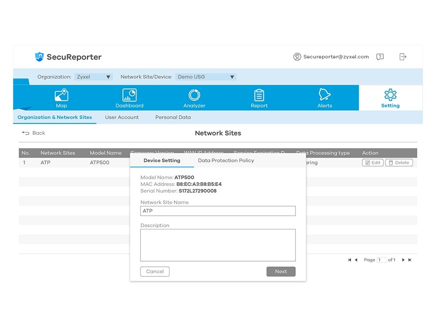Open the user account profile icon
The height and width of the screenshot is (327, 436).
tap(297, 57)
